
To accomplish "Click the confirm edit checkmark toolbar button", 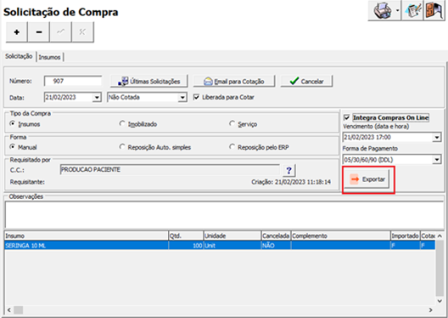I will click(60, 32).
